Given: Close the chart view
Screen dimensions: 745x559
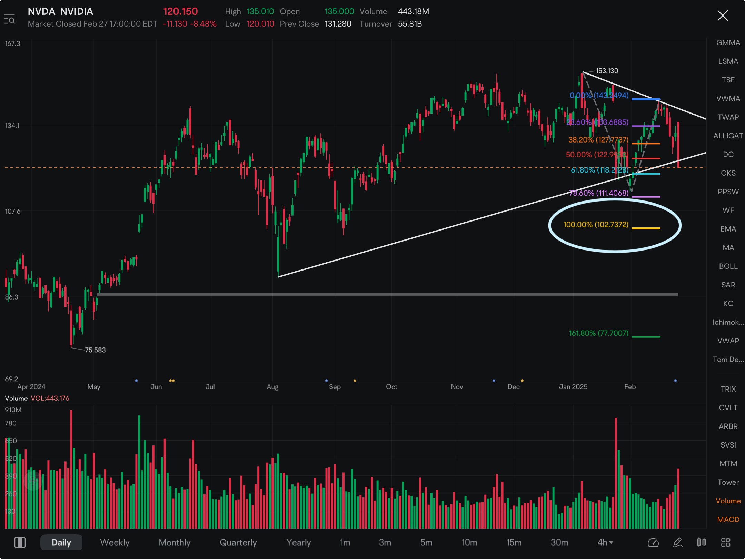Looking at the screenshot, I should 723,16.
